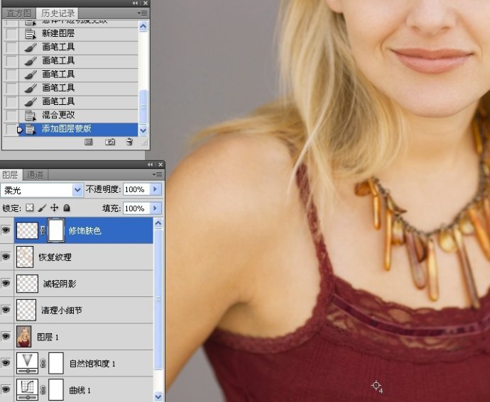Switch to the 历史记录 tab
Screen dimensions: 490x402
[x=58, y=13]
